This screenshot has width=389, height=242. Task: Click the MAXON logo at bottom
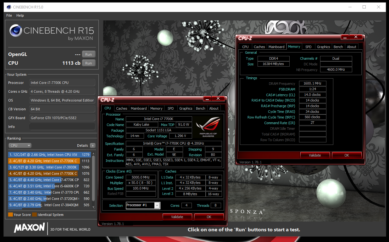pyautogui.click(x=29, y=228)
